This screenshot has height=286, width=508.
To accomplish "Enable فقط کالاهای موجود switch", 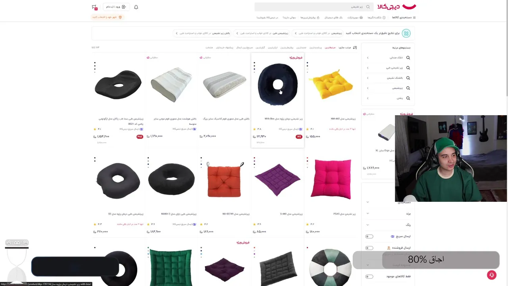I will (x=369, y=276).
